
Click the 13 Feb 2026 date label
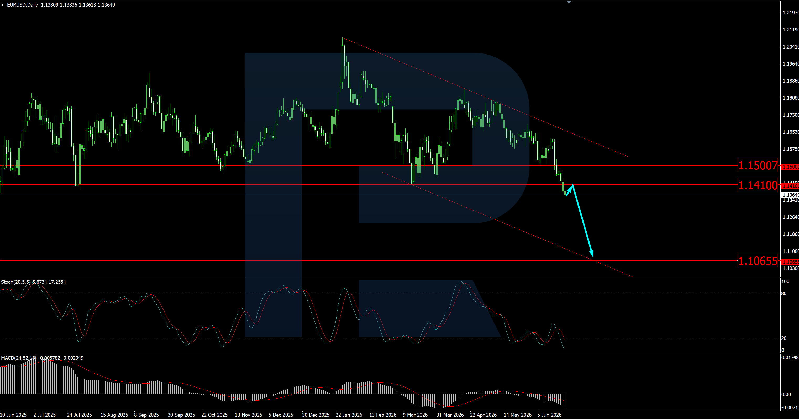click(383, 415)
